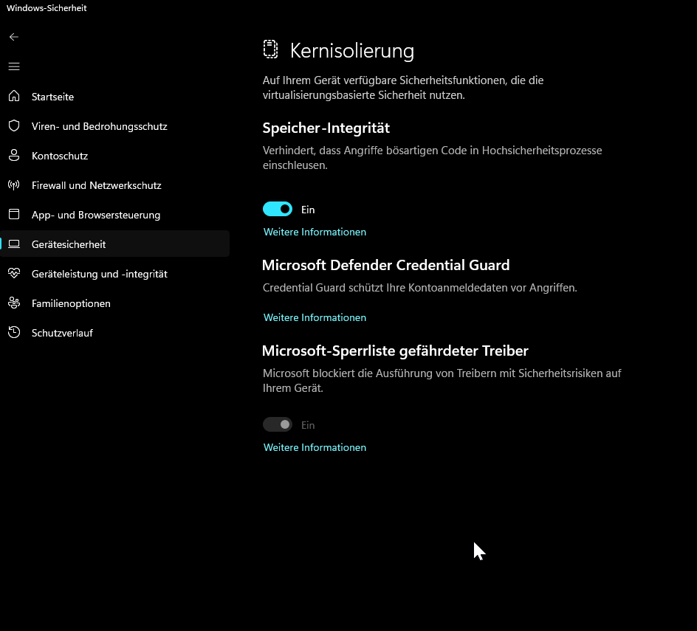697x631 pixels.
Task: Click the heart icon for Geräteleistung und -integrität
Action: (14, 273)
